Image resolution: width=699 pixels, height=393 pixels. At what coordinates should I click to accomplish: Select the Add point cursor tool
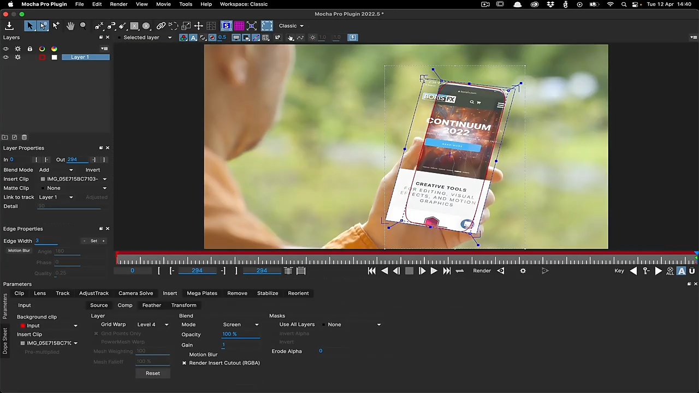[x=56, y=26]
